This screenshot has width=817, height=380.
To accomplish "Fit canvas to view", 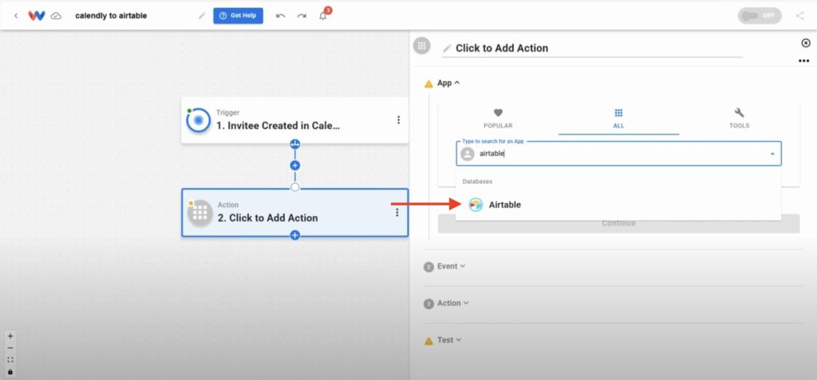I will point(10,360).
